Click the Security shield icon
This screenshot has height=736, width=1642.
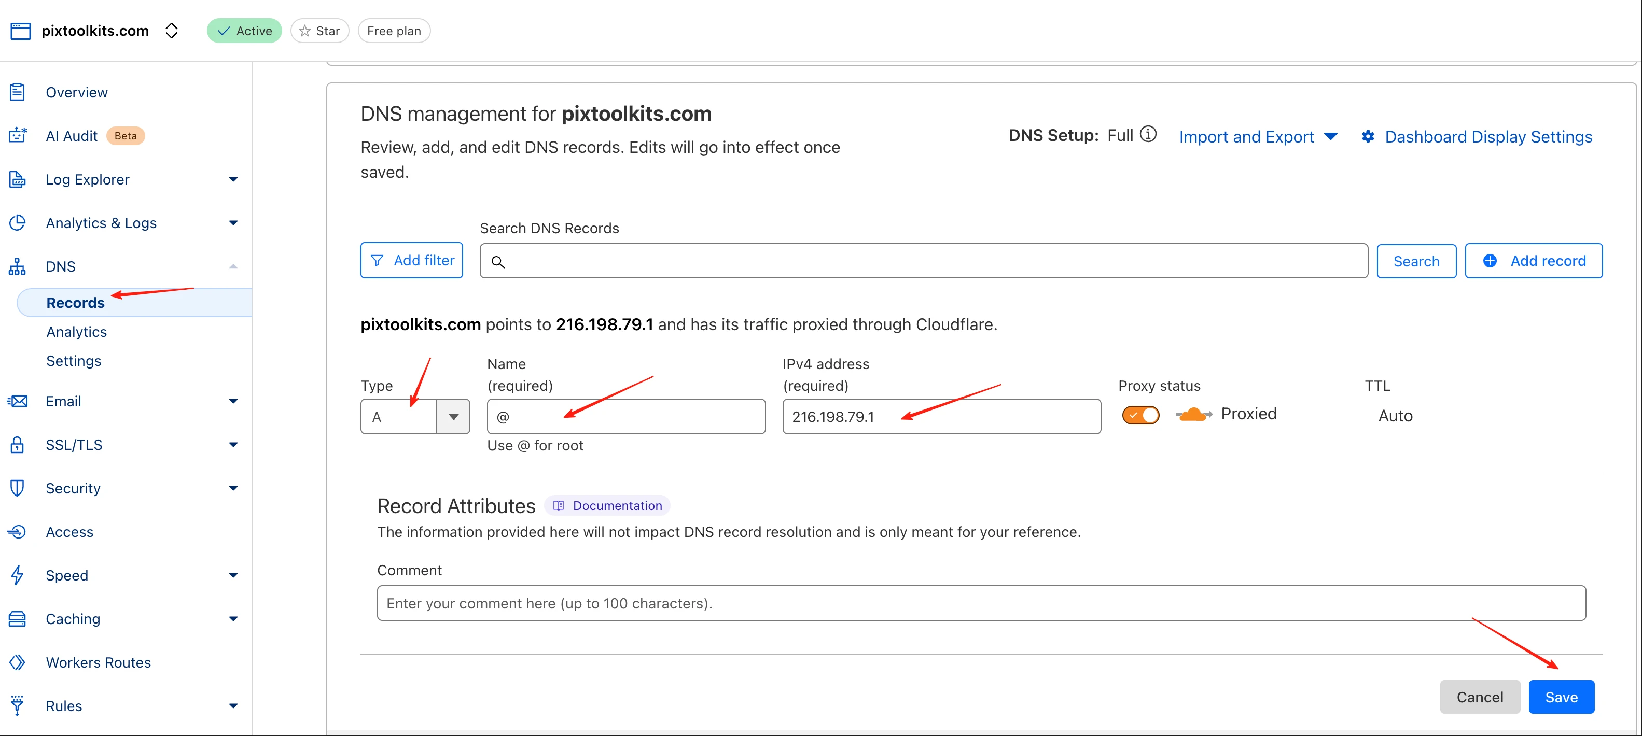point(17,488)
